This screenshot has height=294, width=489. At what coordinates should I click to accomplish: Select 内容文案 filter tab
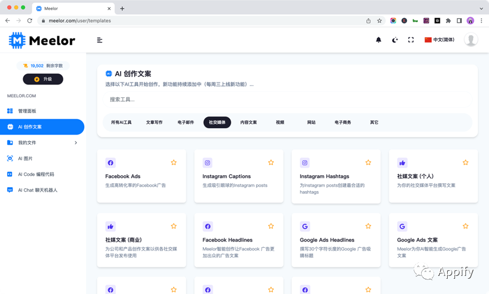248,122
